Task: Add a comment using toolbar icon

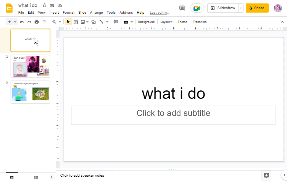Action: pos(116,22)
